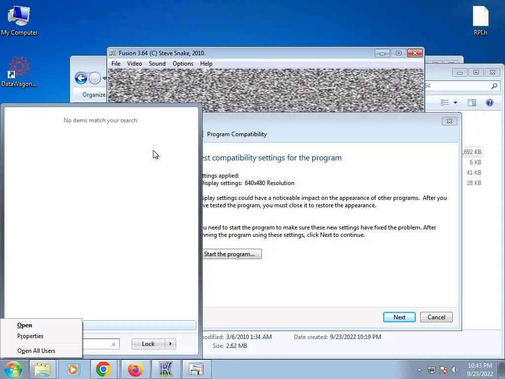Launch Windows Media Player from taskbar
Screen dimensions: 505x379
73,369
